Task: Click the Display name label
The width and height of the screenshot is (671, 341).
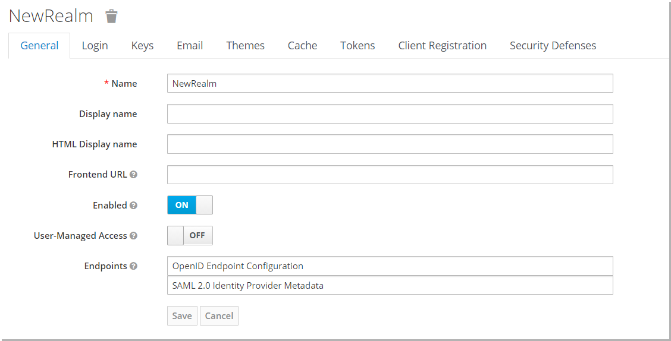Action: tap(108, 113)
